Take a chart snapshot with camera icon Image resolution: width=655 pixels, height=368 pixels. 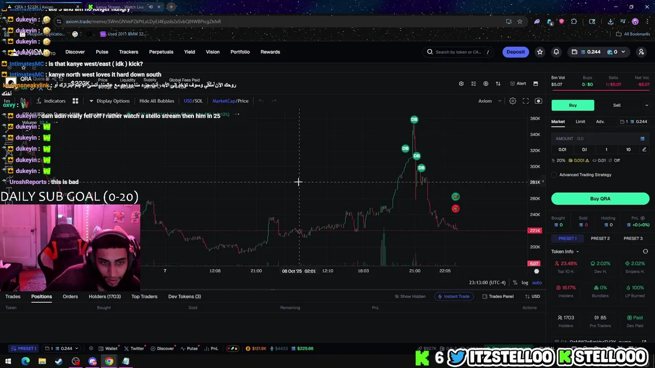click(538, 101)
